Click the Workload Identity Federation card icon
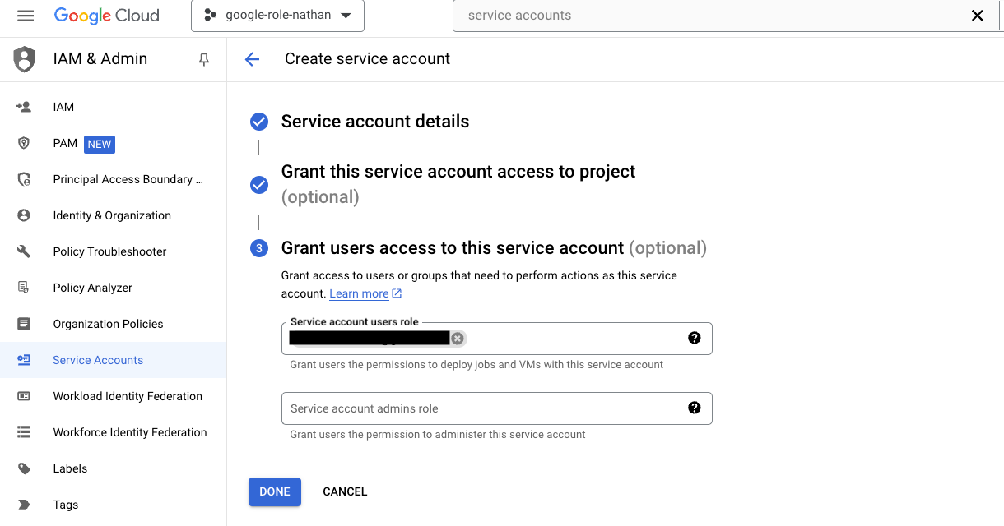 (24, 396)
